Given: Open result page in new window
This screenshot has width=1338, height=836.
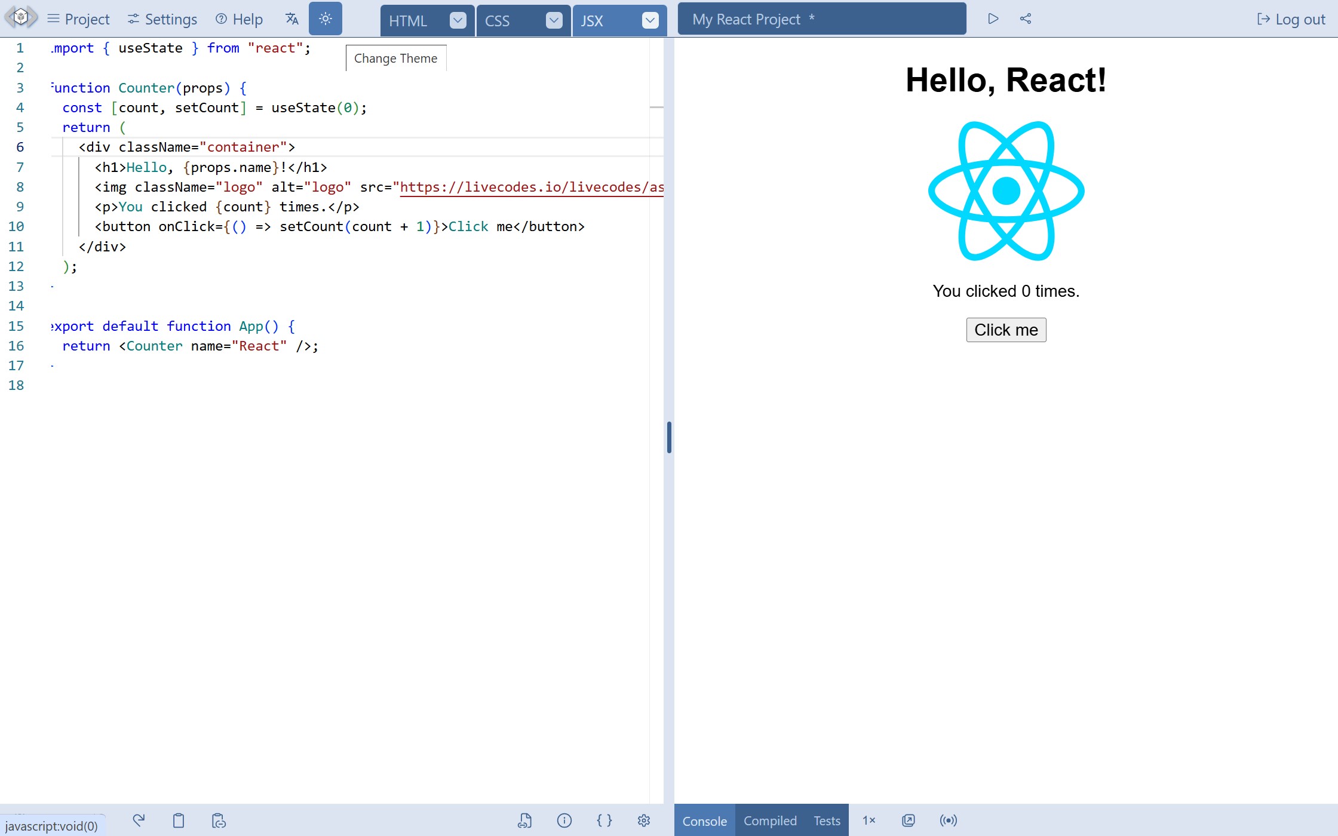Looking at the screenshot, I should coord(908,820).
